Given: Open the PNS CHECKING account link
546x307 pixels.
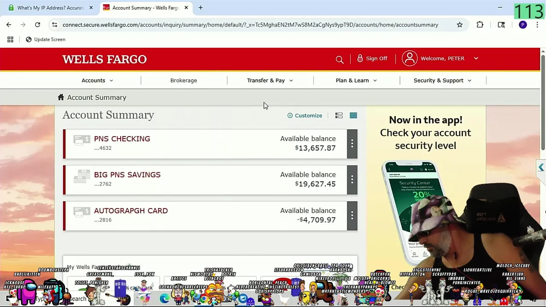Looking at the screenshot, I should tap(122, 139).
